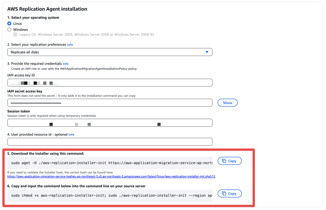The width and height of the screenshot is (326, 210).
Task: Focus the IAM access key ID field
Action: coord(110,83)
